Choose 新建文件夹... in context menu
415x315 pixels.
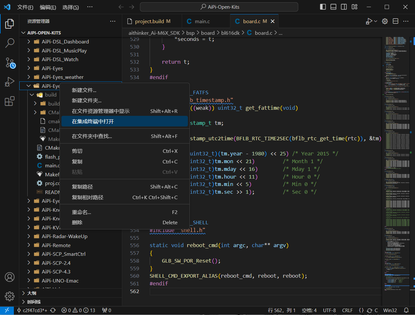tap(124, 101)
